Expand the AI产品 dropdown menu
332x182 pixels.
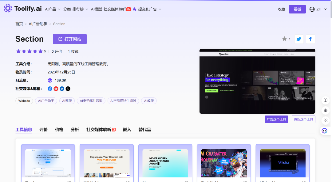pyautogui.click(x=53, y=9)
